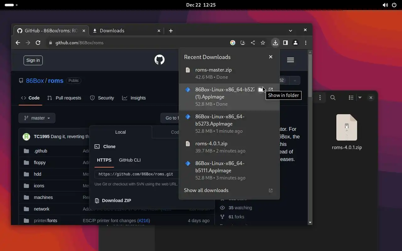Click the volume icon in top bar
This screenshot has height=251, width=402.
(x=385, y=5)
